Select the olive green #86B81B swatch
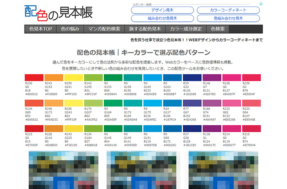287x189 pixels. coord(93,129)
